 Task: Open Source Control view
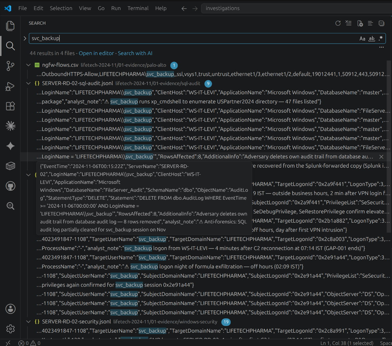click(x=10, y=66)
